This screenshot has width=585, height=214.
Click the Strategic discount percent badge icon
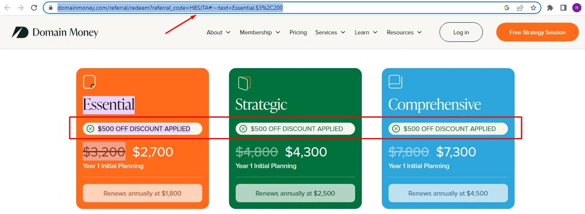(x=243, y=129)
